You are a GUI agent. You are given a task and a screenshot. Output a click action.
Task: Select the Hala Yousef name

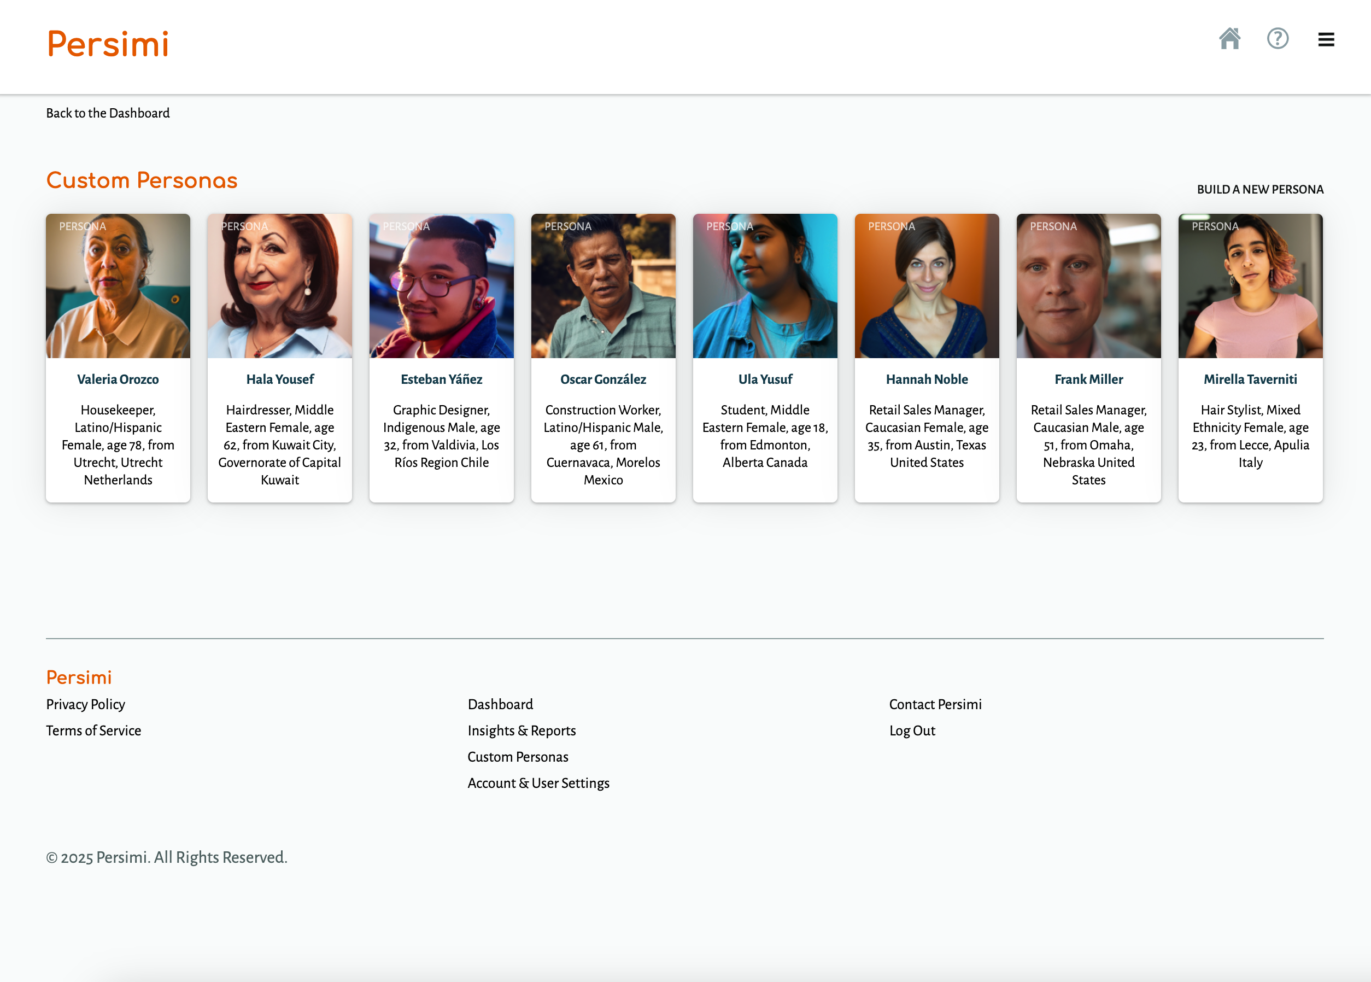pos(280,379)
